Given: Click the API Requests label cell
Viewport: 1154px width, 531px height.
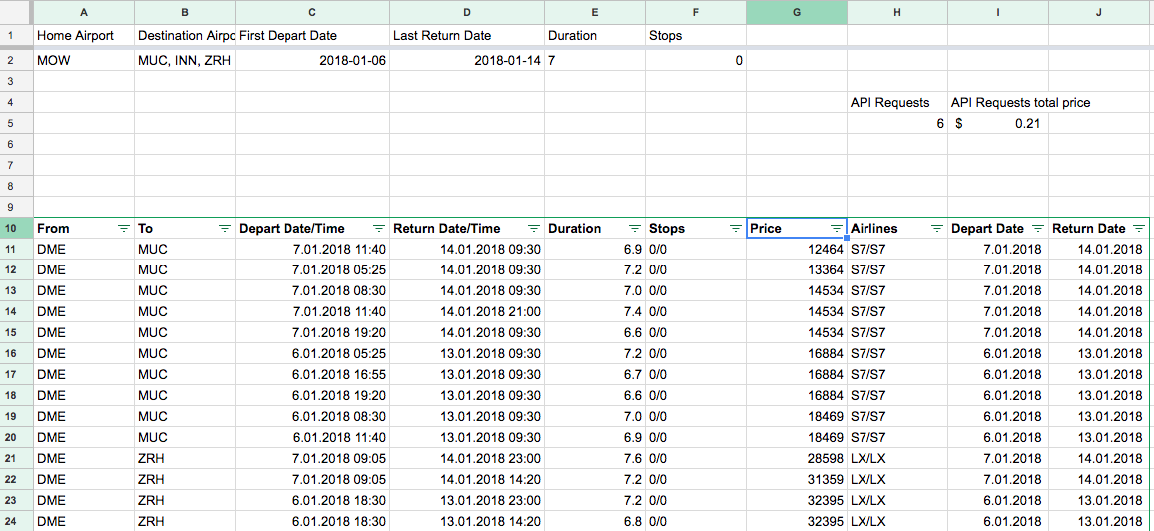Looking at the screenshot, I should coord(897,102).
